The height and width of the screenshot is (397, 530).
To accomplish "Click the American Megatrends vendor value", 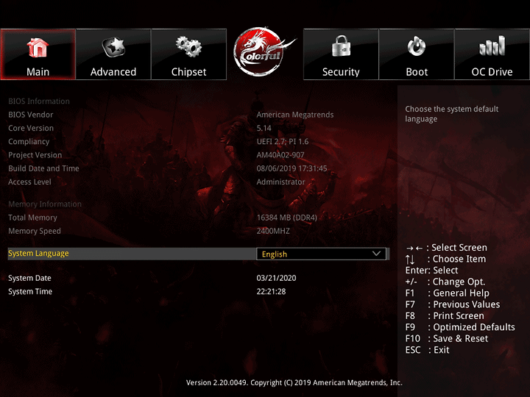I will pyautogui.click(x=295, y=115).
